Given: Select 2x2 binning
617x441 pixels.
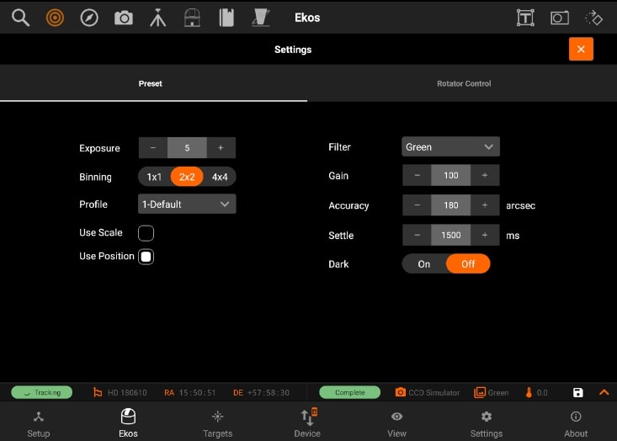Looking at the screenshot, I should click(x=187, y=177).
